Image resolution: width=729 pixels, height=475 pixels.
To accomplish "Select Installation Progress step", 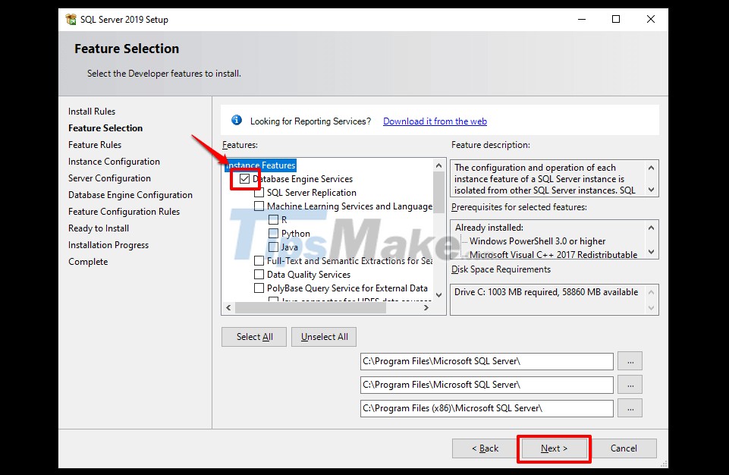I will click(108, 245).
